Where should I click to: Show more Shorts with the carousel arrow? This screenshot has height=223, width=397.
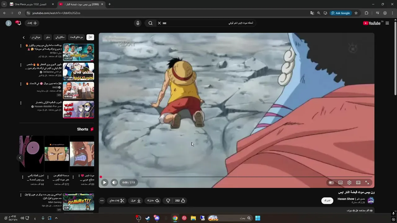20,158
